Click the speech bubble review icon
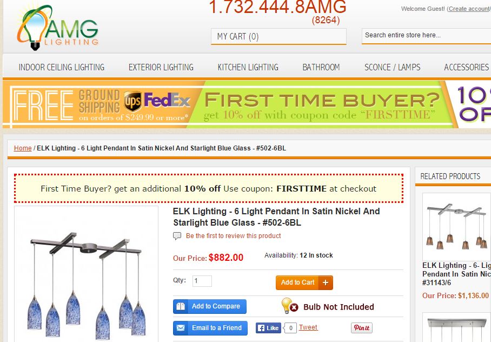This screenshot has width=491, height=342. pyautogui.click(x=177, y=236)
